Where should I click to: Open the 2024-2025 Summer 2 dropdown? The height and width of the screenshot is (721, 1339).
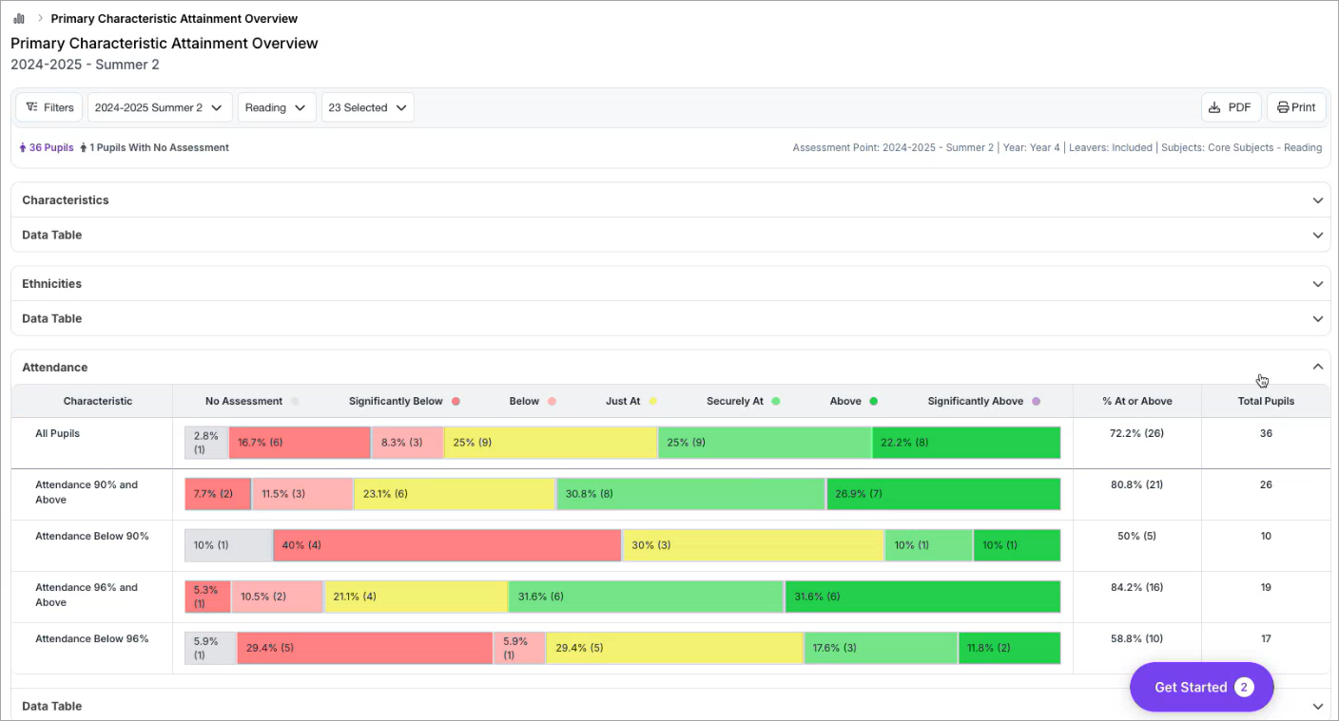[x=160, y=107]
